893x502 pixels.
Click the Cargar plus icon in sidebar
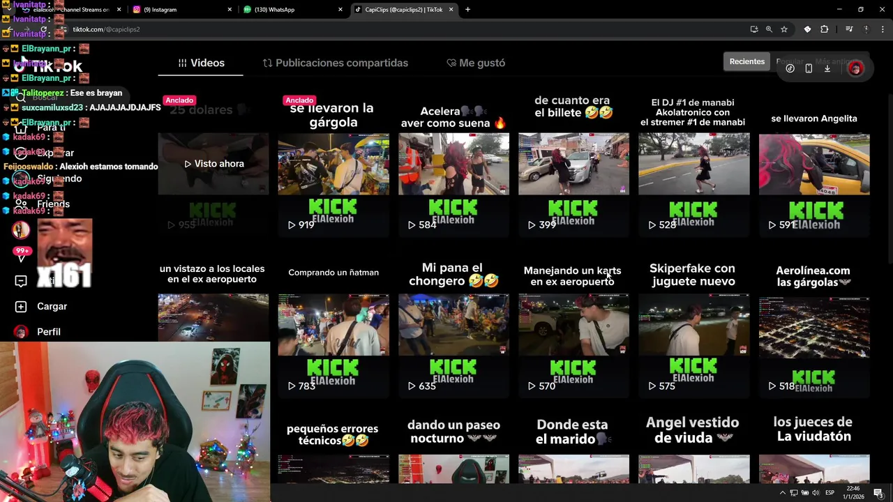click(21, 307)
